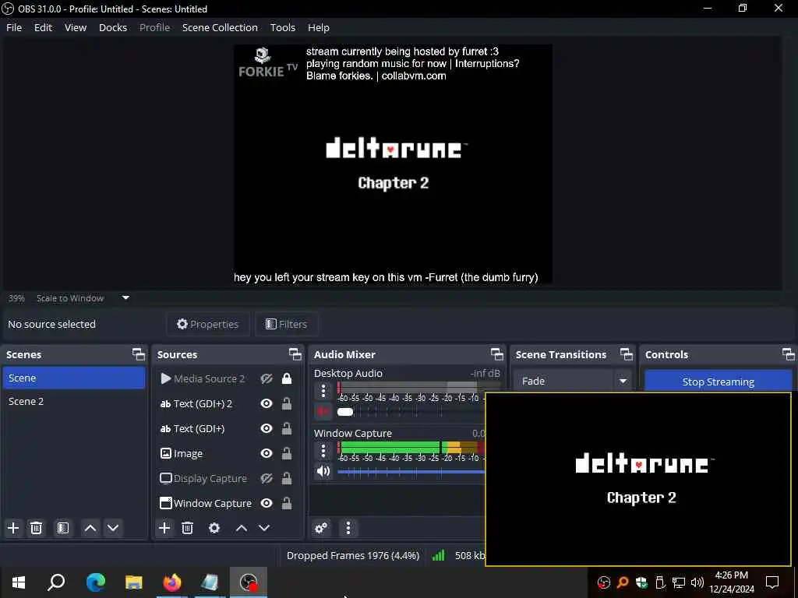The image size is (798, 598).
Task: Select Scene 2 in Scenes list
Action: (74, 401)
